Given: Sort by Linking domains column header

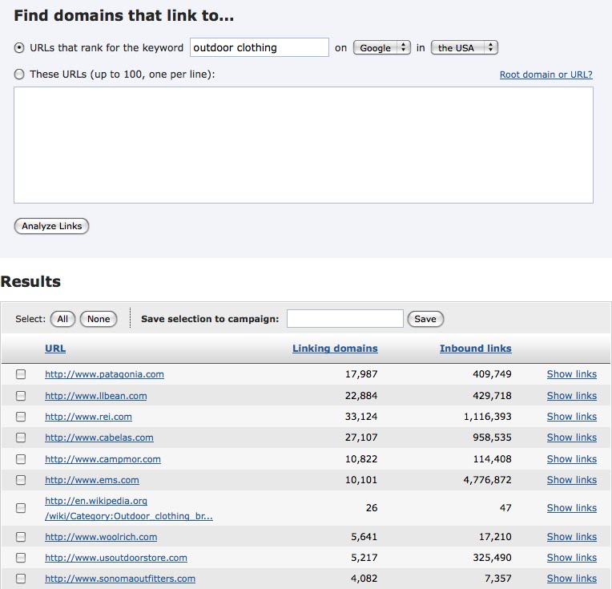Looking at the screenshot, I should (x=335, y=349).
